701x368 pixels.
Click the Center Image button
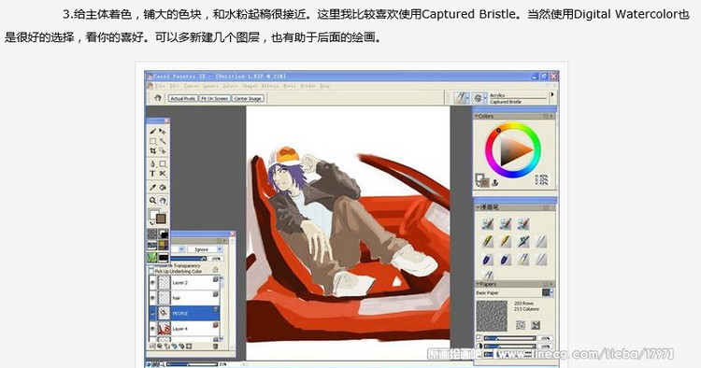pyautogui.click(x=248, y=98)
